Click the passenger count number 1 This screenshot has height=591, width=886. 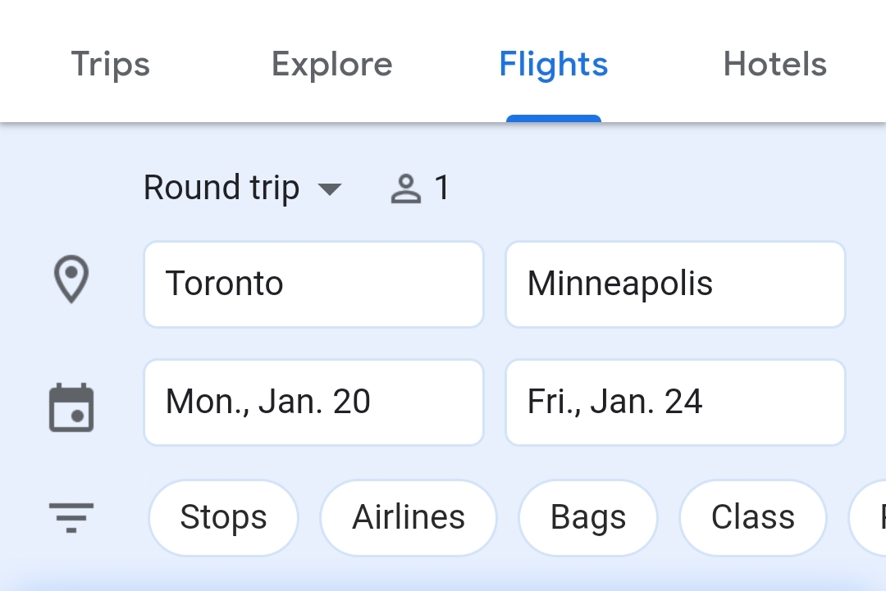click(x=442, y=188)
